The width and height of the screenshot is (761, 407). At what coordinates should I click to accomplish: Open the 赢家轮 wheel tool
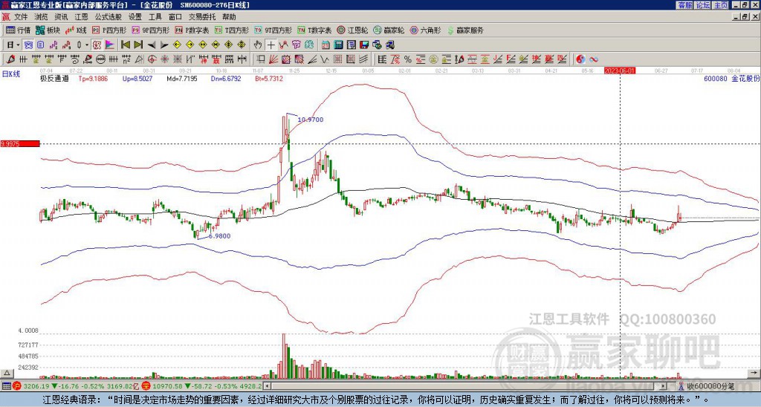point(389,30)
